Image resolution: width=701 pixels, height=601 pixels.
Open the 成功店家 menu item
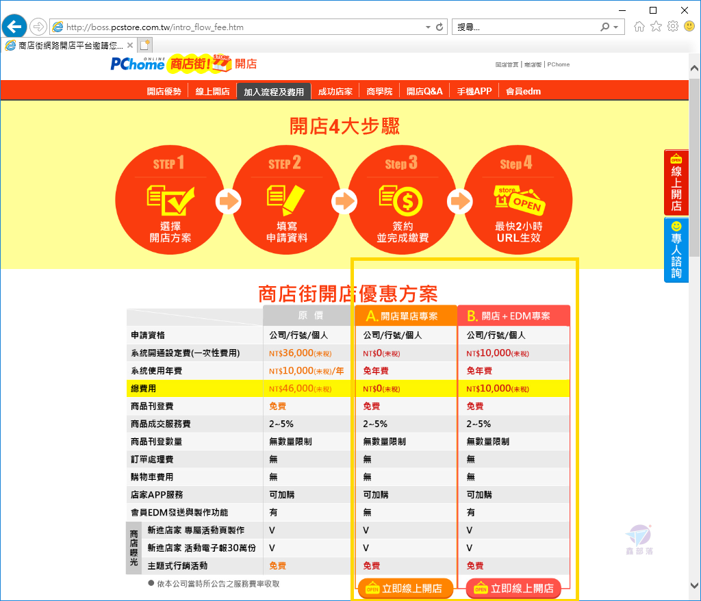click(x=335, y=92)
